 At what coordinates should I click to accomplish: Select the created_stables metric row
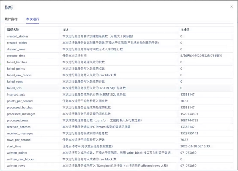coord(18,36)
